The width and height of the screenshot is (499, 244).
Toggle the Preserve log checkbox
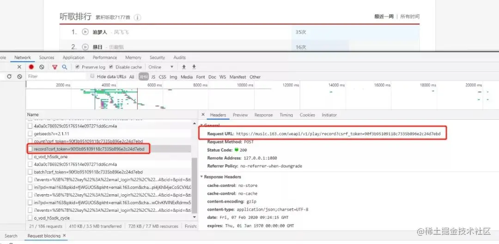tap(77, 67)
